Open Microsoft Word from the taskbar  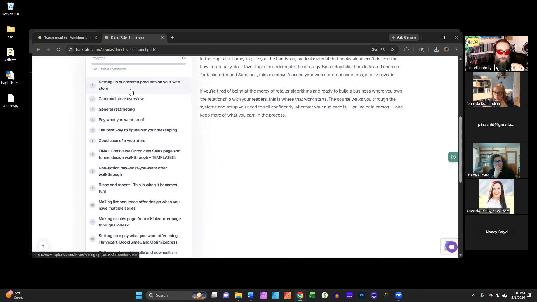click(x=251, y=295)
